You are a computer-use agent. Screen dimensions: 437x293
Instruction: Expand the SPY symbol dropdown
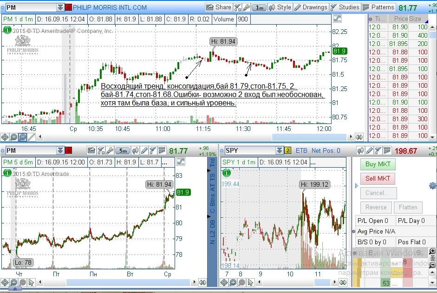279,151
